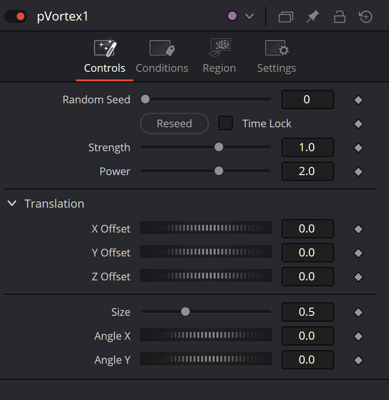Click the Strength slider handle
This screenshot has width=389, height=400.
(x=218, y=147)
